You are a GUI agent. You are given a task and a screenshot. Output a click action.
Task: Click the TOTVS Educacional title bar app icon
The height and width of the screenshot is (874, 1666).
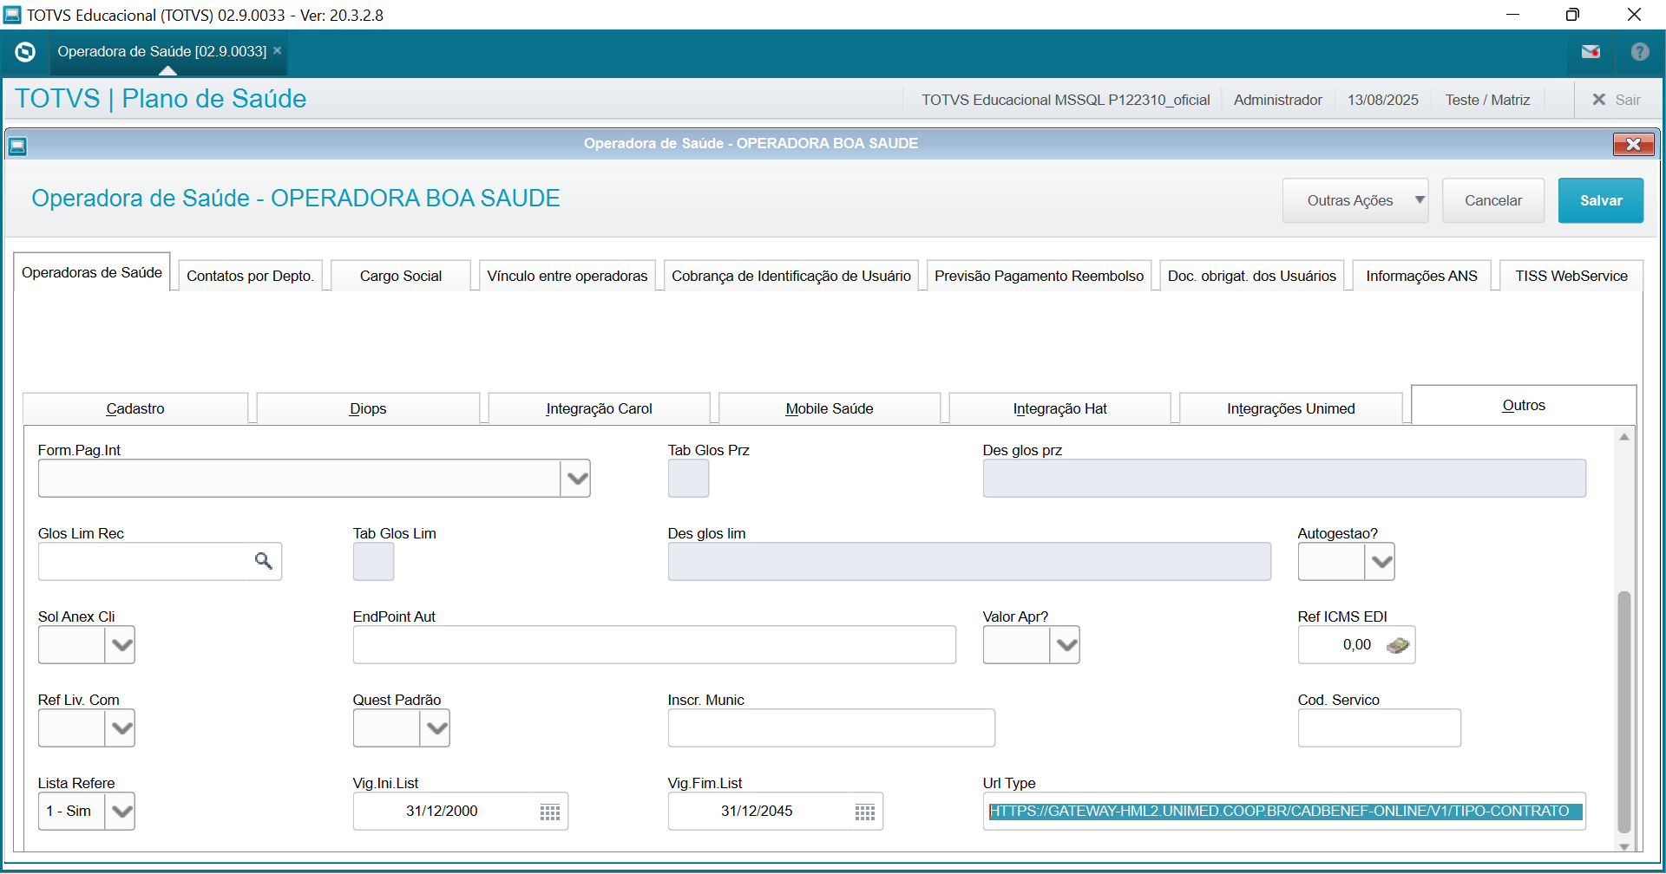point(12,15)
